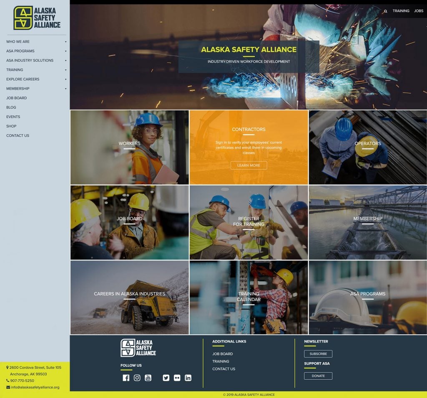Open the Twitter icon in footer
This screenshot has height=398, width=427.
tap(166, 378)
